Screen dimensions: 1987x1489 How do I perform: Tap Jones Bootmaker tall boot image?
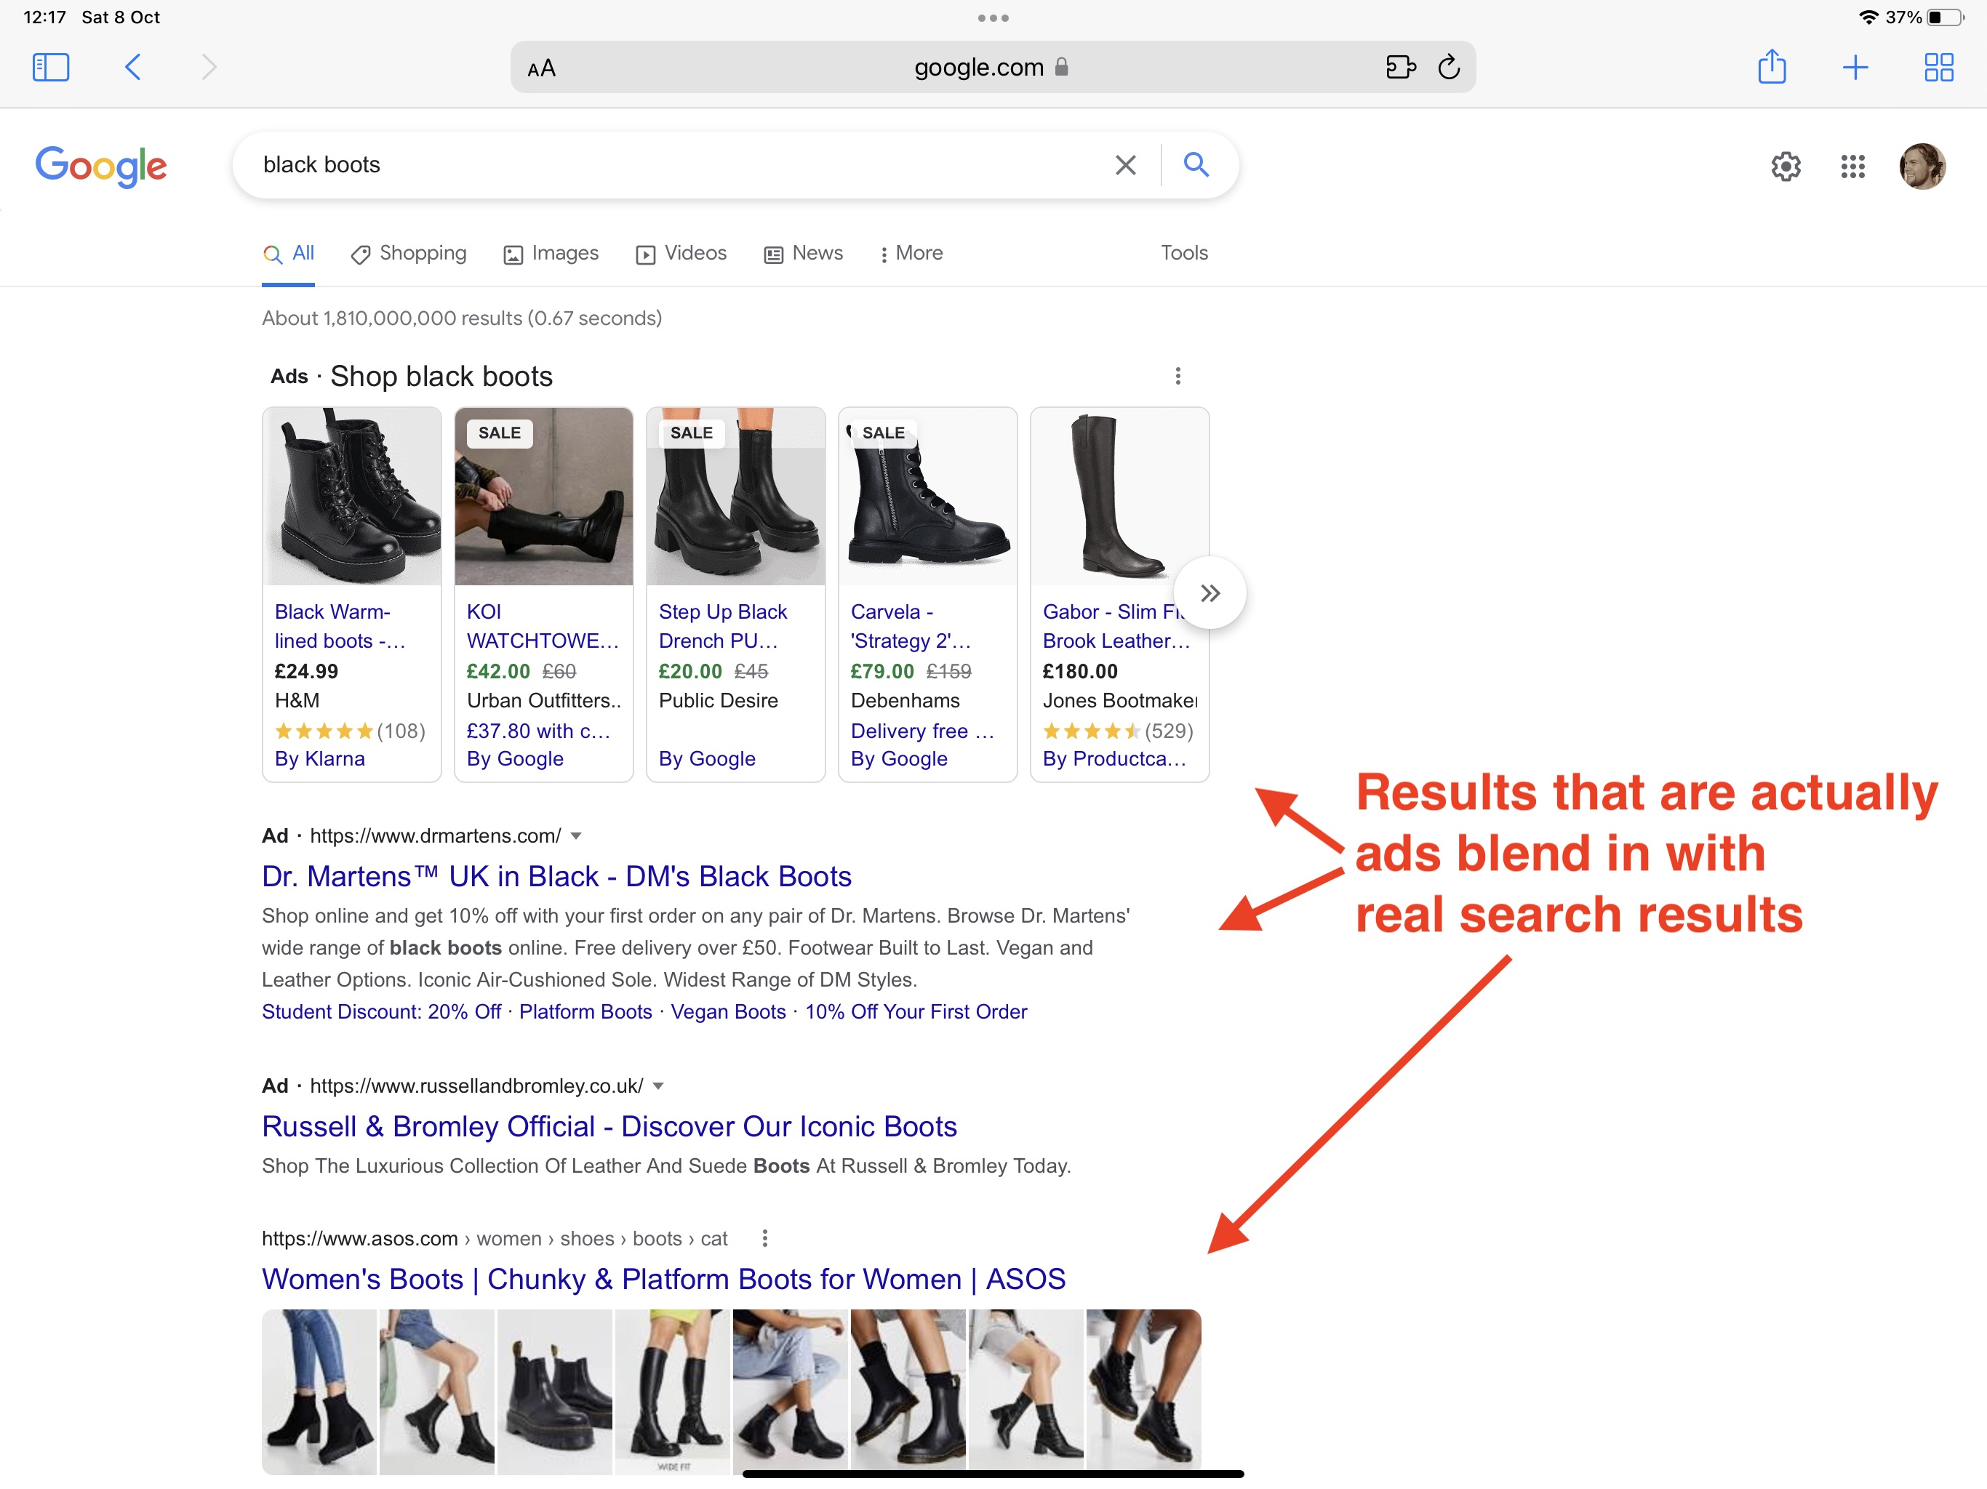[x=1120, y=497]
